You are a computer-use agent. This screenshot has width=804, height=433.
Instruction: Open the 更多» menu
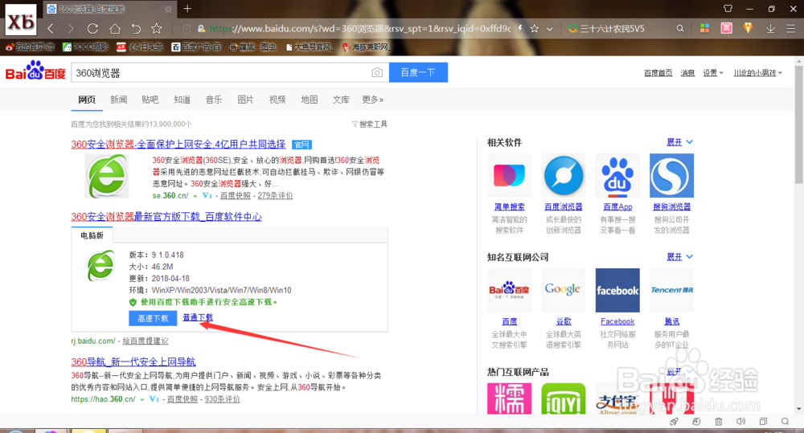coord(373,100)
